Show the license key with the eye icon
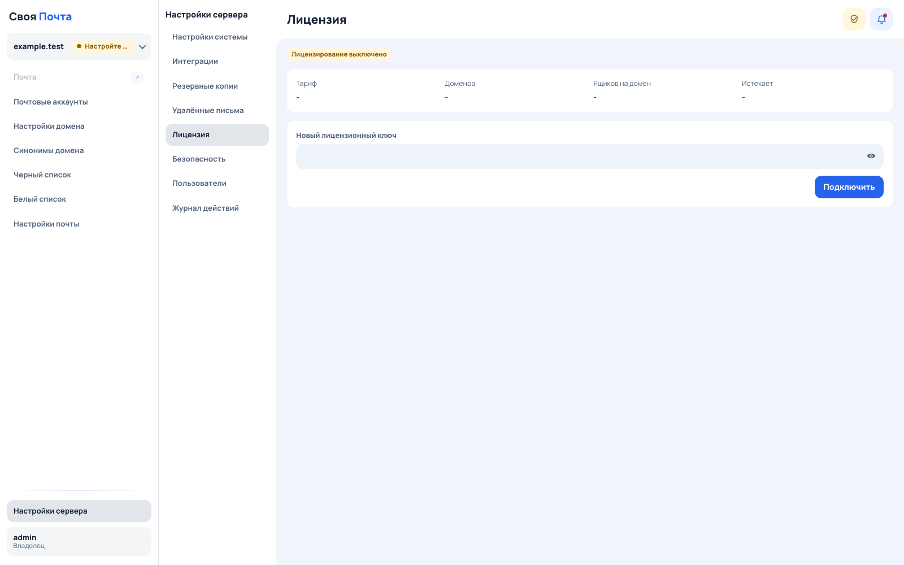The width and height of the screenshot is (904, 565). click(871, 156)
